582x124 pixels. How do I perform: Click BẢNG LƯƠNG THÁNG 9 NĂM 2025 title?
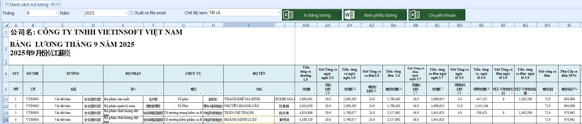pos(72,44)
